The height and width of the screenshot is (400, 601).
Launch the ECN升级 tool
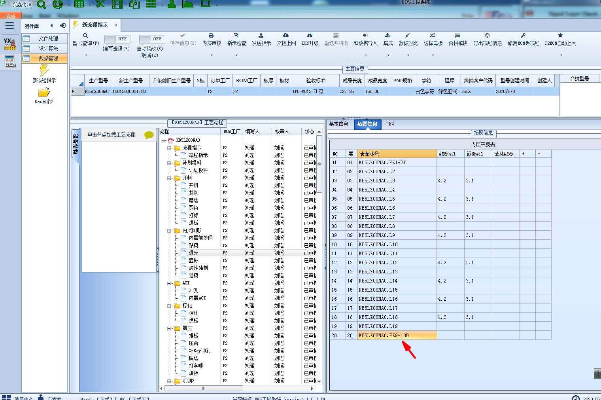pos(310,36)
